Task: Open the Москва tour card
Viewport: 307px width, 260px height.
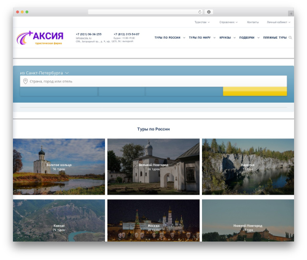Action: [x=153, y=221]
